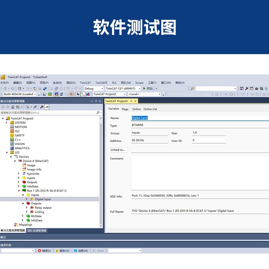The width and height of the screenshot is (269, 269).
Task: Switch to the Flags tab
Action: pos(125,109)
